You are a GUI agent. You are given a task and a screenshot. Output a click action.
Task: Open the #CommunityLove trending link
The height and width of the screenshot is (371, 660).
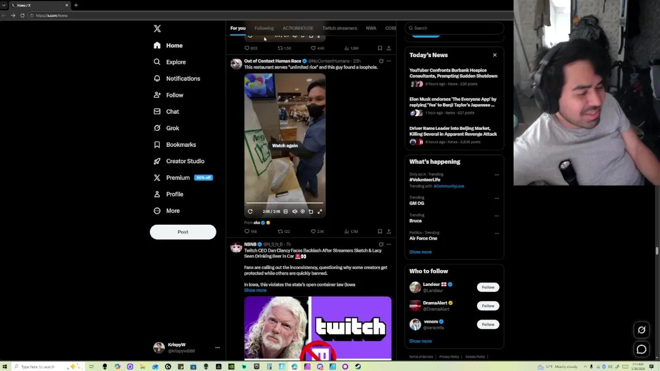tap(449, 186)
